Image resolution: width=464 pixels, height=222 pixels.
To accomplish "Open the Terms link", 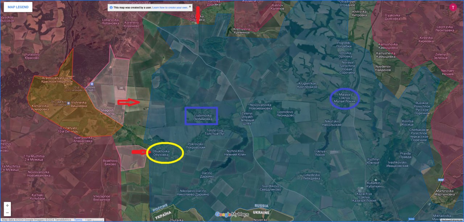I will pyautogui.click(x=78, y=220).
